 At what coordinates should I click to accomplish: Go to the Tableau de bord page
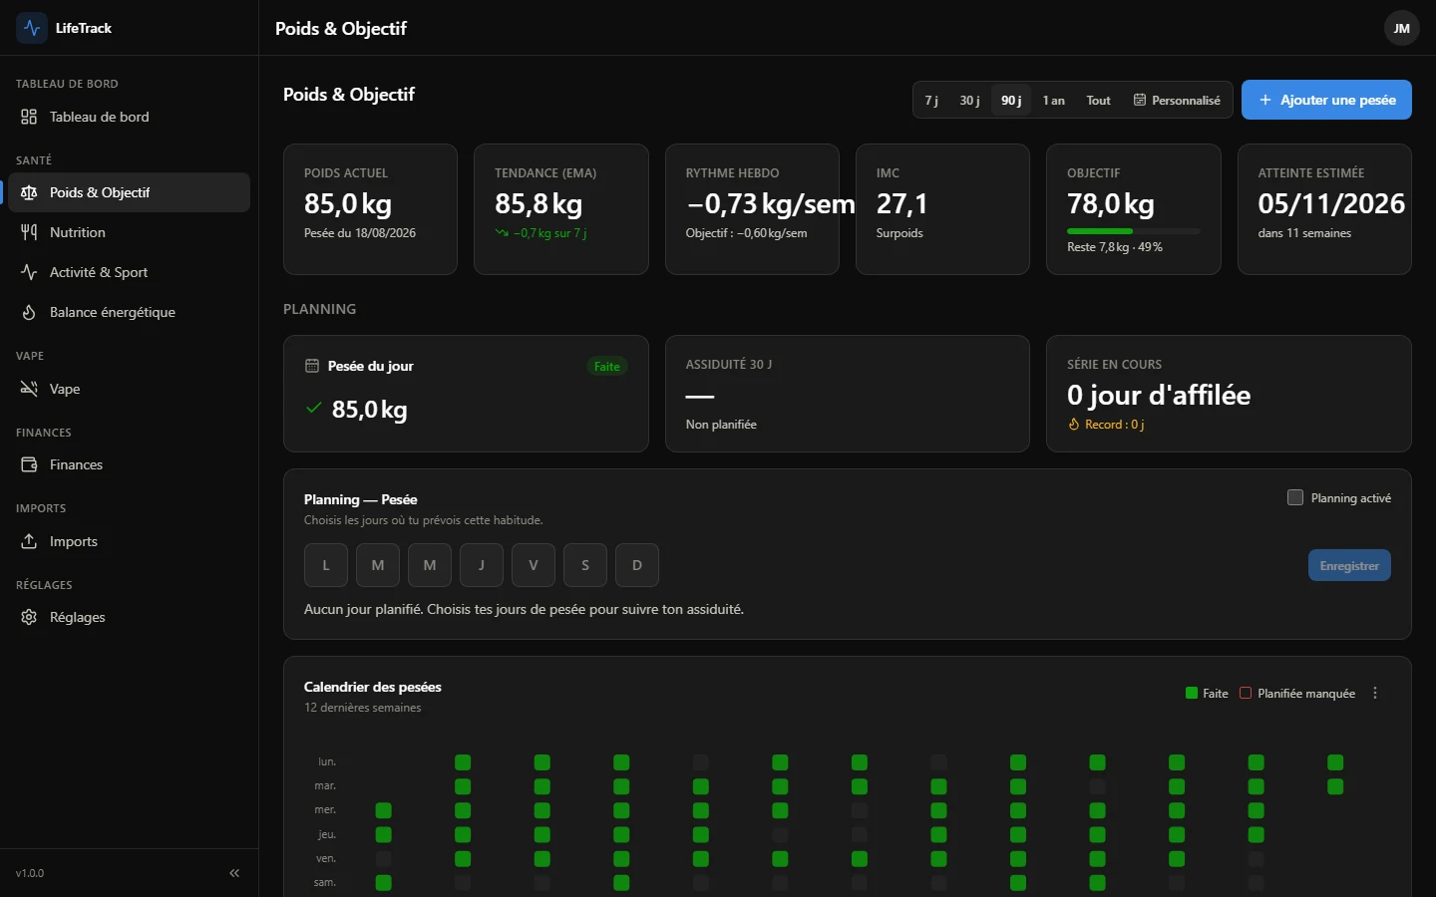(x=129, y=117)
